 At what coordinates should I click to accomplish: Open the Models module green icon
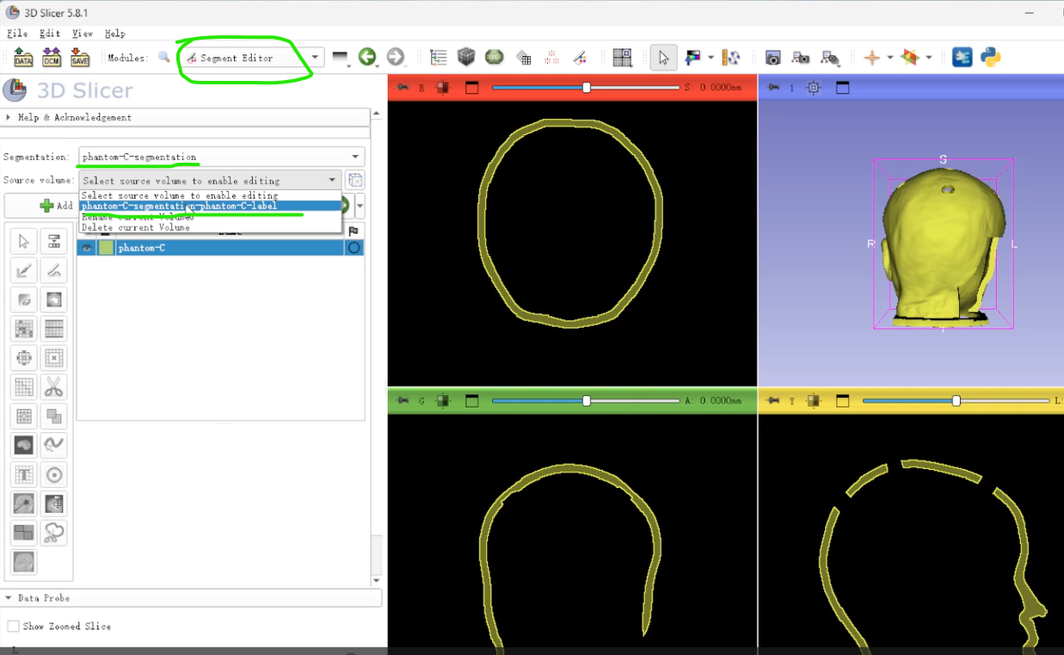click(495, 58)
